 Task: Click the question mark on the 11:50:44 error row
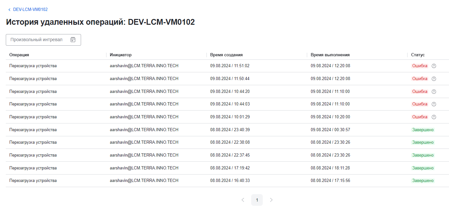(x=434, y=78)
